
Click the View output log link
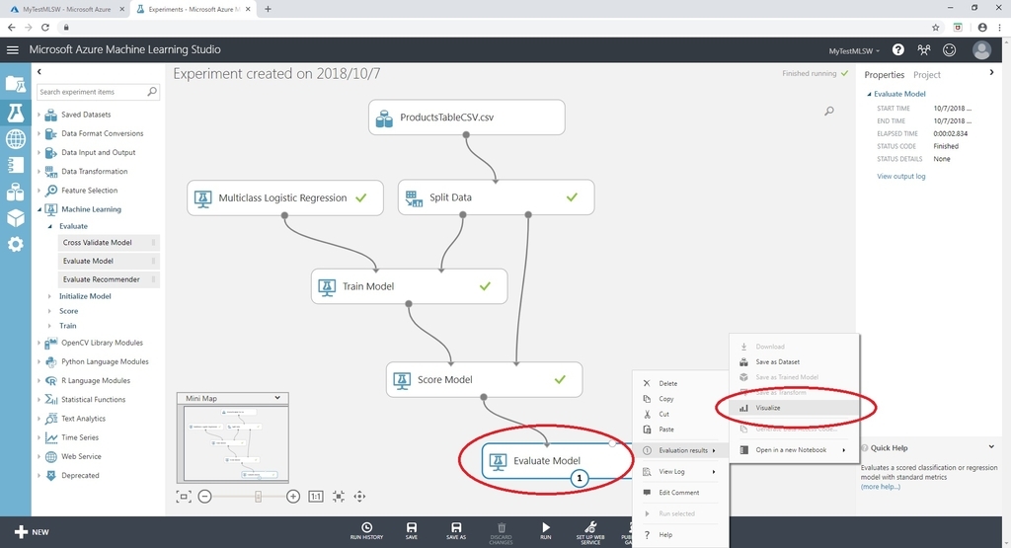(900, 176)
